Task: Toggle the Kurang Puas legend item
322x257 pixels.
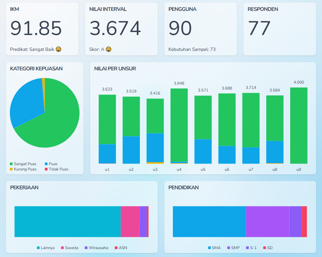Action: pos(23,169)
